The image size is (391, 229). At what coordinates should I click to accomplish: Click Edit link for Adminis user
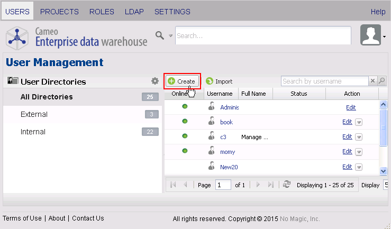pos(351,107)
